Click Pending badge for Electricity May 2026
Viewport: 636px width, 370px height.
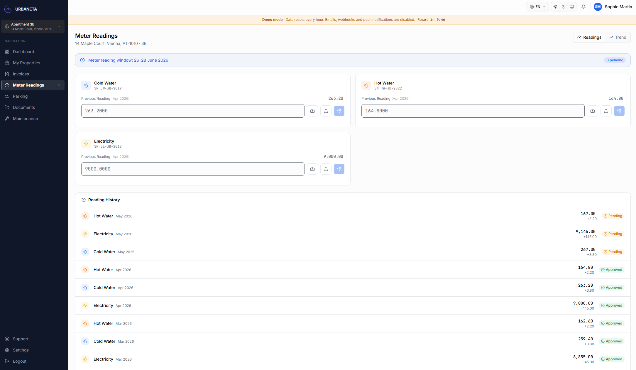coord(613,234)
